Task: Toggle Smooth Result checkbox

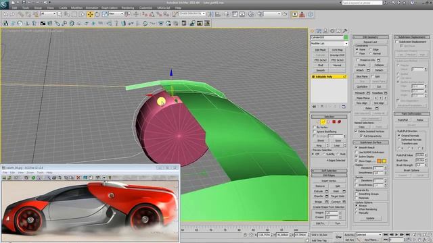Action: pyautogui.click(x=356, y=147)
